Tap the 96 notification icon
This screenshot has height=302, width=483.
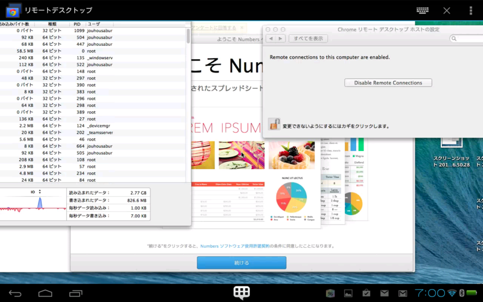[330, 293]
